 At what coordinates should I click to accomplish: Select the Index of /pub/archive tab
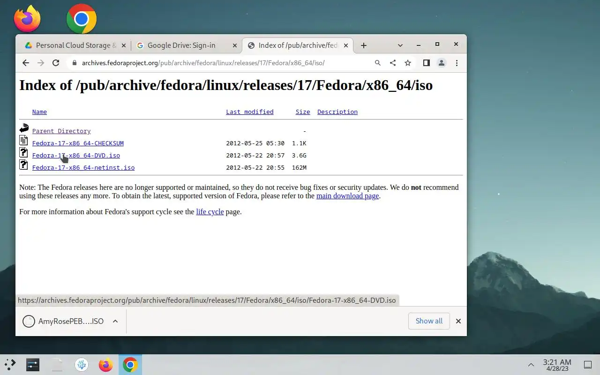point(297,45)
